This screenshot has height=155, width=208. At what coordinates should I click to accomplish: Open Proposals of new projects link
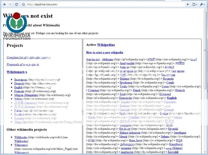point(23,64)
